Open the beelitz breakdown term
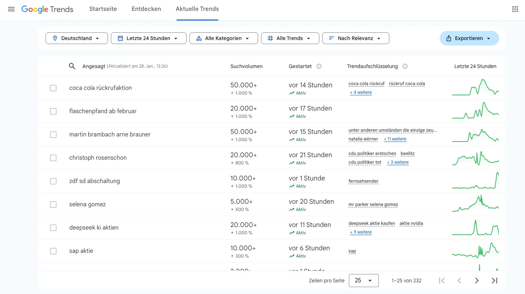 408,154
